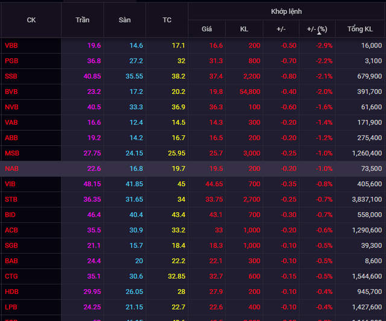Click BID matched price 43.1
386x321 pixels.
(215, 214)
